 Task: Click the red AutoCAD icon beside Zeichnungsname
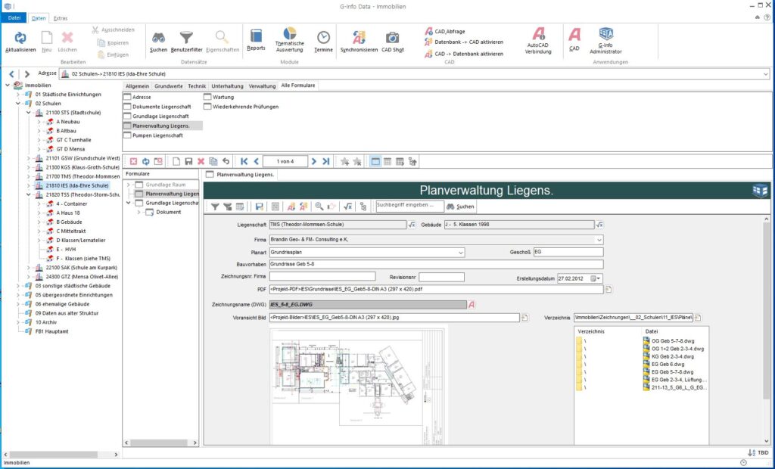(472, 304)
